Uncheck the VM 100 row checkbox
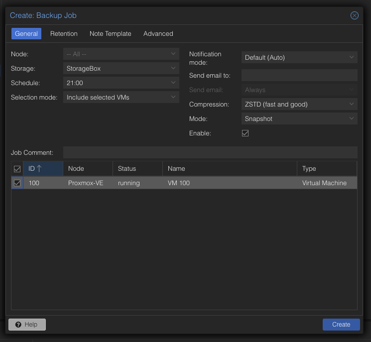371x342 pixels. 17,183
